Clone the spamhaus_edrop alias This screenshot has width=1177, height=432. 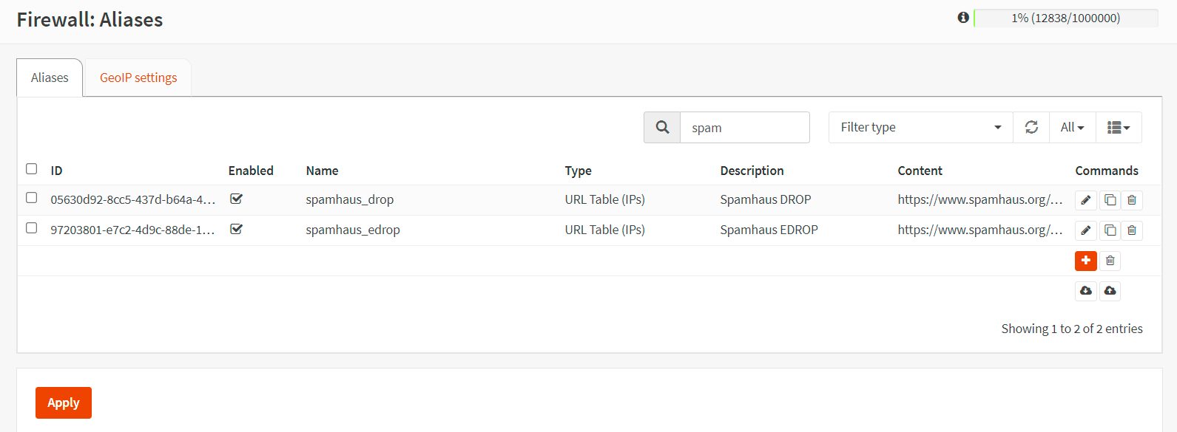pyautogui.click(x=1110, y=230)
